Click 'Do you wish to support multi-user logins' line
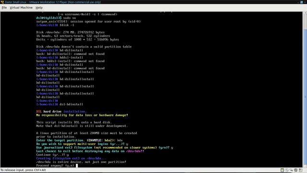Image resolution: width=307 pixels, height=173 pixels. pos(82,144)
